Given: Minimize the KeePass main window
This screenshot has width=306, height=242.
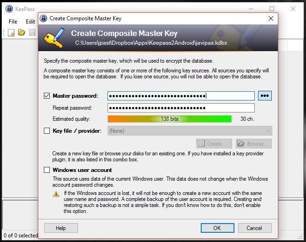Looking at the screenshot, I should pyautogui.click(x=251, y=9).
